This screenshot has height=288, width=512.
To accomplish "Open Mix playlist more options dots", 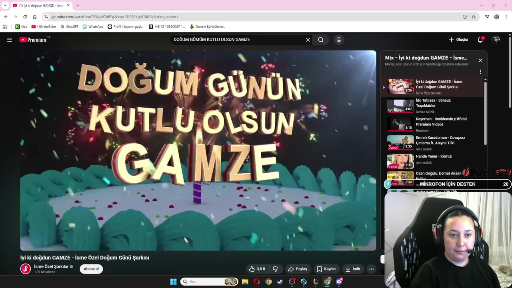I will [480, 72].
